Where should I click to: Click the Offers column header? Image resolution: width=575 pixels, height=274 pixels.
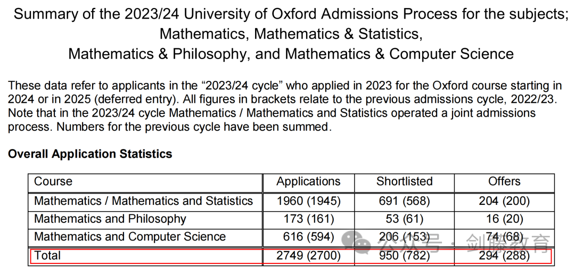click(x=504, y=181)
